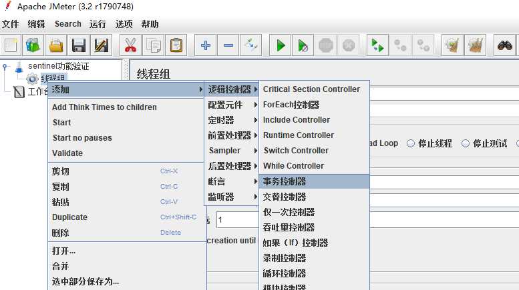
Task: Open the 断言 submenu
Action: click(x=231, y=181)
